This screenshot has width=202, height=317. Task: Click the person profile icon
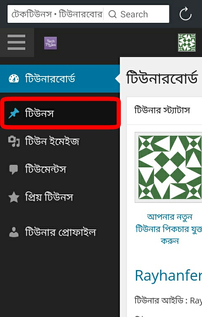tap(14, 232)
